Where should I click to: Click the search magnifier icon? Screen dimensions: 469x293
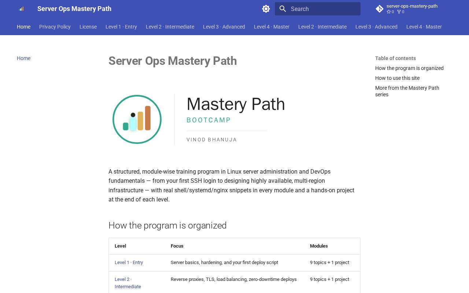click(282, 9)
